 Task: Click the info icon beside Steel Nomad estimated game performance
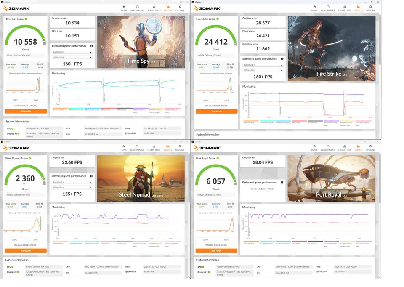[x=91, y=176]
